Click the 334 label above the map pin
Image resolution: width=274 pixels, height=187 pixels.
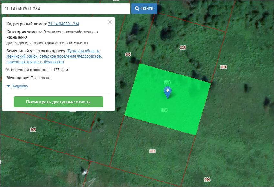pos(167,82)
